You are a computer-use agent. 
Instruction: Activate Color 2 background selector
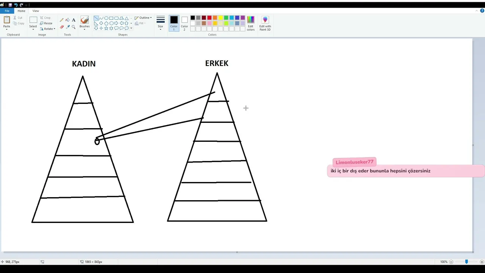coord(185,23)
